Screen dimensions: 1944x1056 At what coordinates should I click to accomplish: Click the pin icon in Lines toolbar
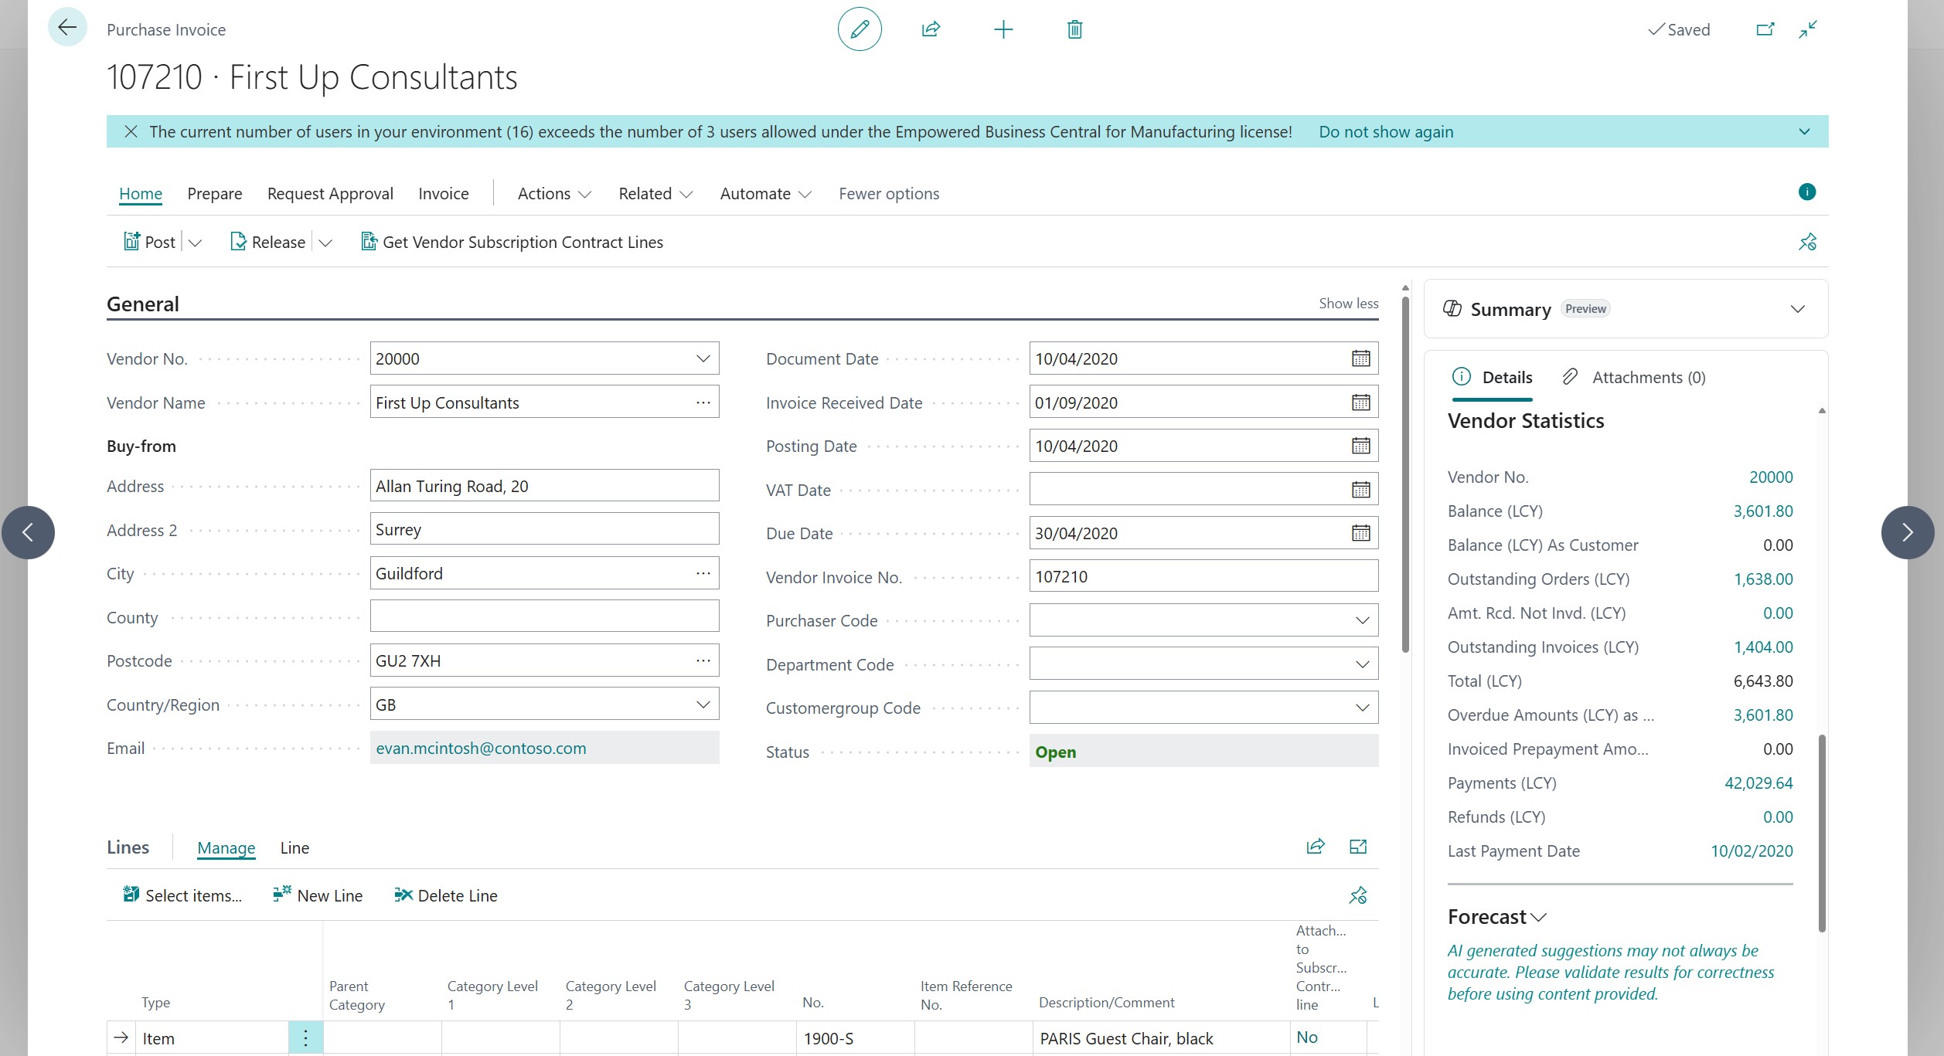[x=1357, y=895]
